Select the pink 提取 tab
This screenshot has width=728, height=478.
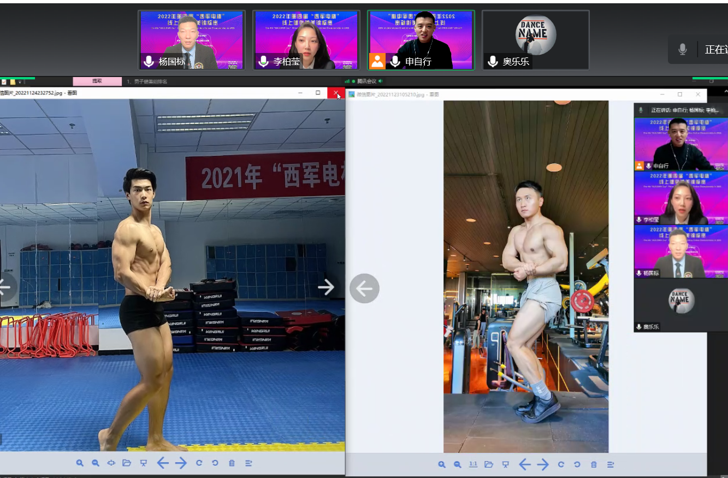point(97,81)
